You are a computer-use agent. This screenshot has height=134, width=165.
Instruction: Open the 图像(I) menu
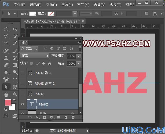tap(51, 5)
